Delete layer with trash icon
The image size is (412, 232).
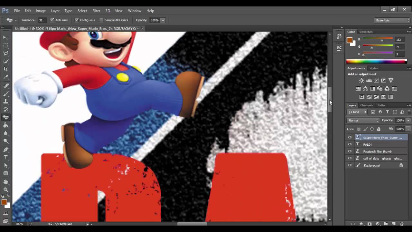(402, 224)
